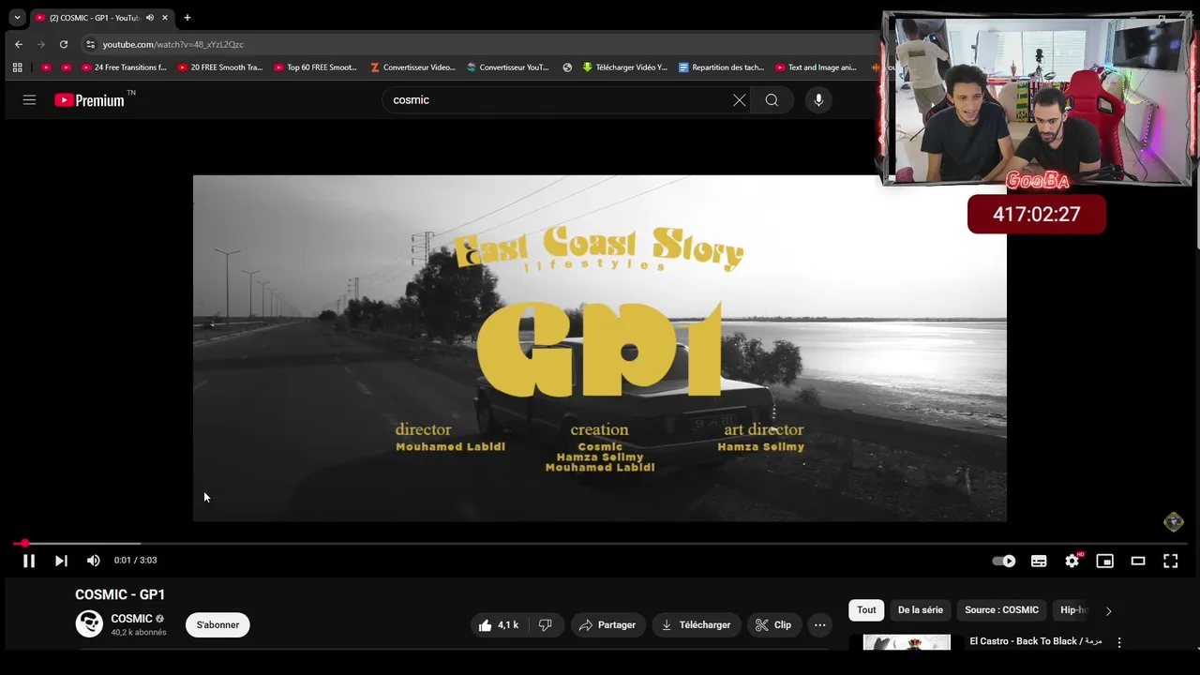Mute tab via speaker icon
1200x675 pixels.
coord(150,18)
